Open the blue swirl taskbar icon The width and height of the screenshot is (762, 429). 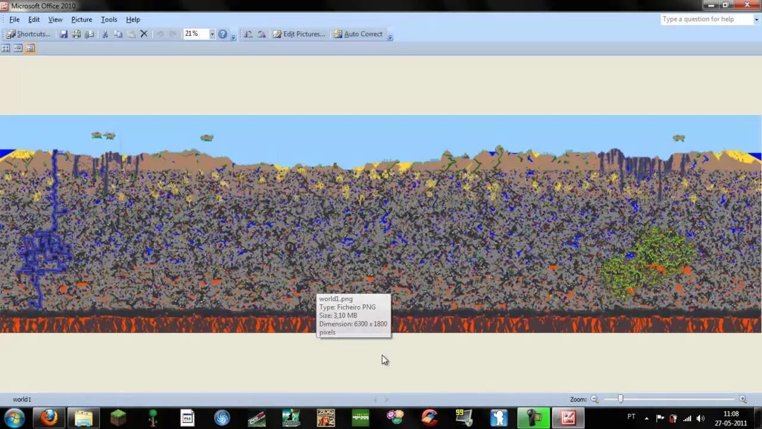coord(221,418)
